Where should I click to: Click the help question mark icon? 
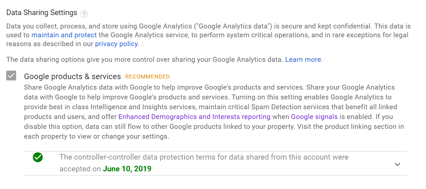(x=84, y=14)
